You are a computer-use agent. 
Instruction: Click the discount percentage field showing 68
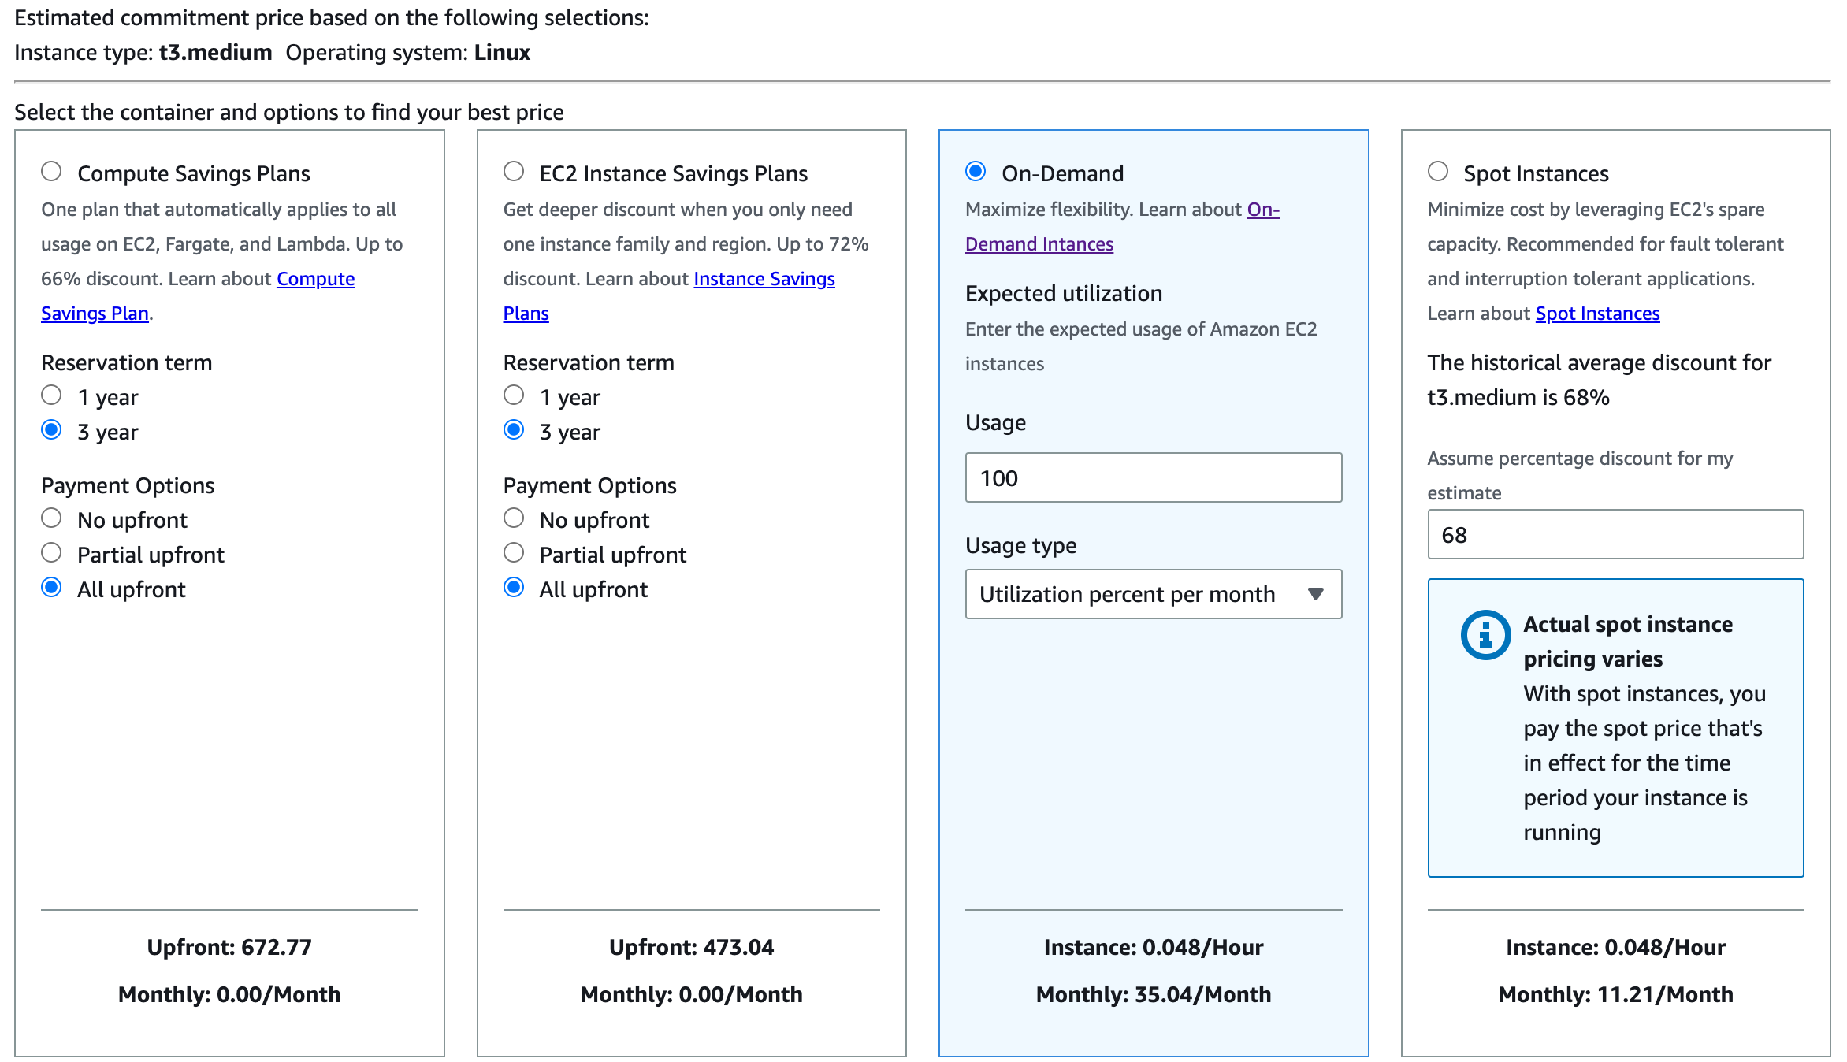tap(1614, 534)
